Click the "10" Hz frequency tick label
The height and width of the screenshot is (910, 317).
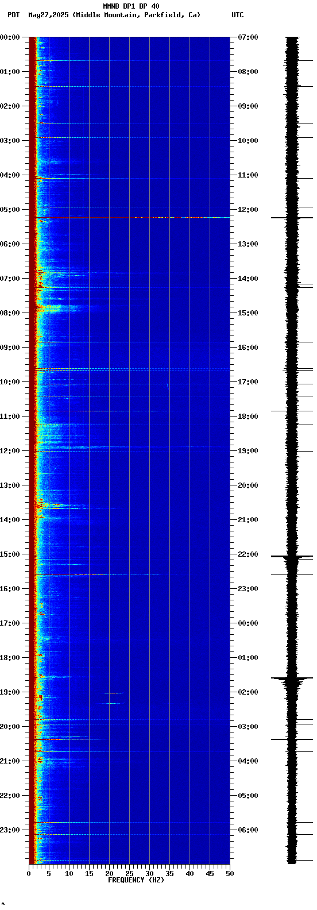tap(69, 874)
